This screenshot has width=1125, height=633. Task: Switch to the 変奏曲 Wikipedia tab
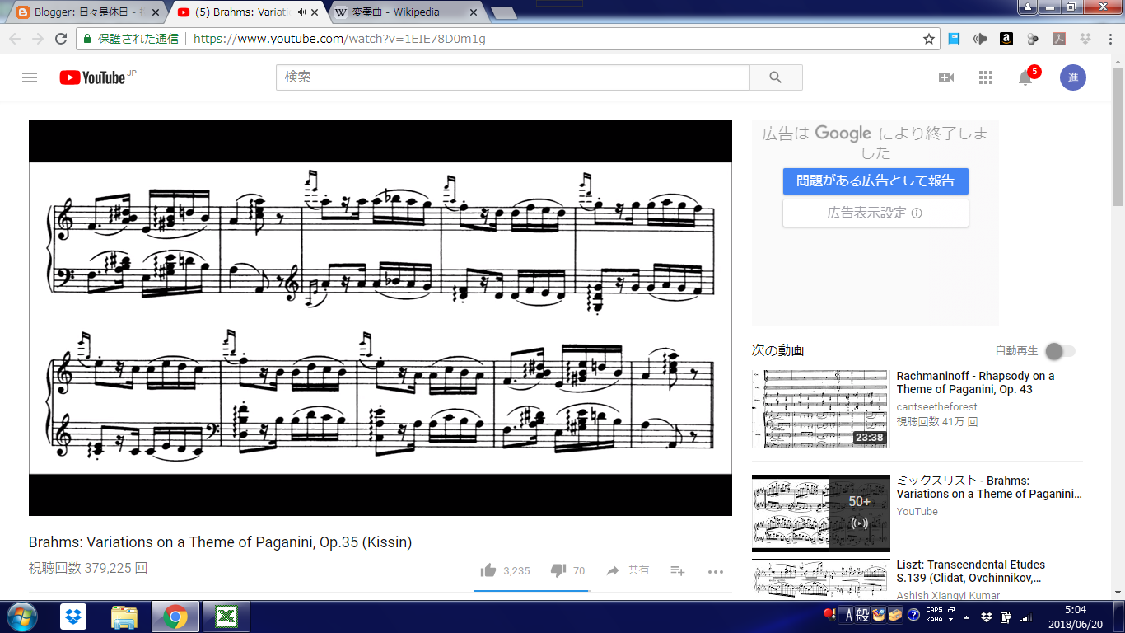(396, 12)
